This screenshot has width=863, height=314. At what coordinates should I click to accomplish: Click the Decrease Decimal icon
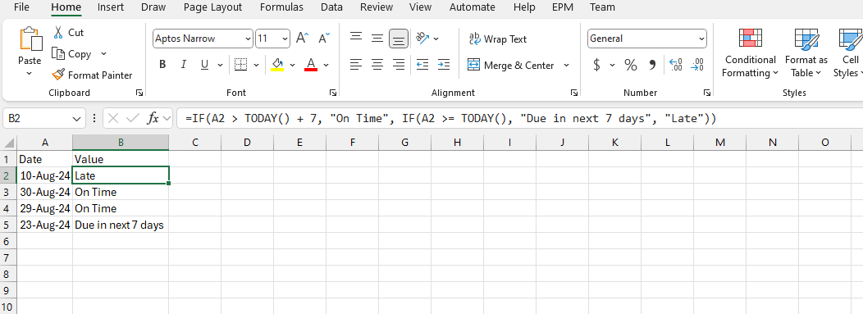697,65
